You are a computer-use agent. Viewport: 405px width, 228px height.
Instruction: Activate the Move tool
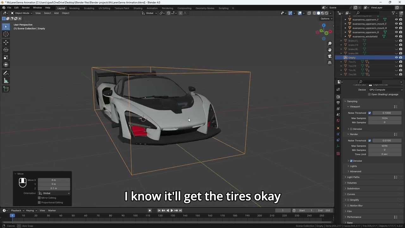[6, 42]
